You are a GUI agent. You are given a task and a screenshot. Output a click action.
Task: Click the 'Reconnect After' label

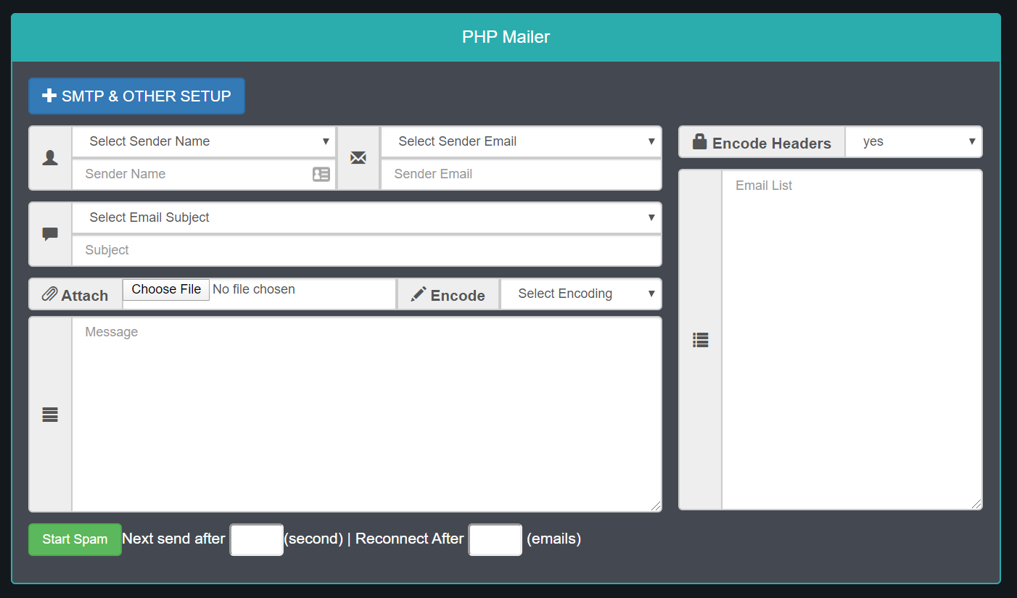410,539
